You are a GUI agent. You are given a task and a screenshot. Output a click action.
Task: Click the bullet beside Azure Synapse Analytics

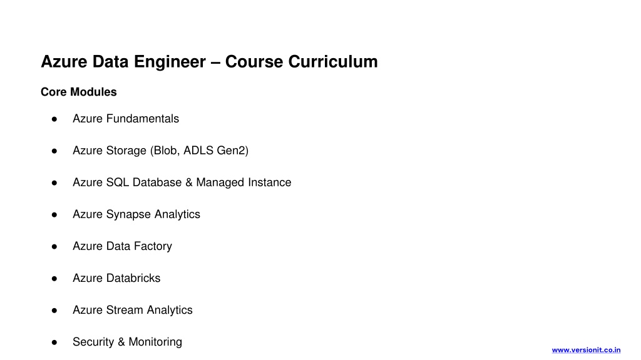pyautogui.click(x=55, y=215)
